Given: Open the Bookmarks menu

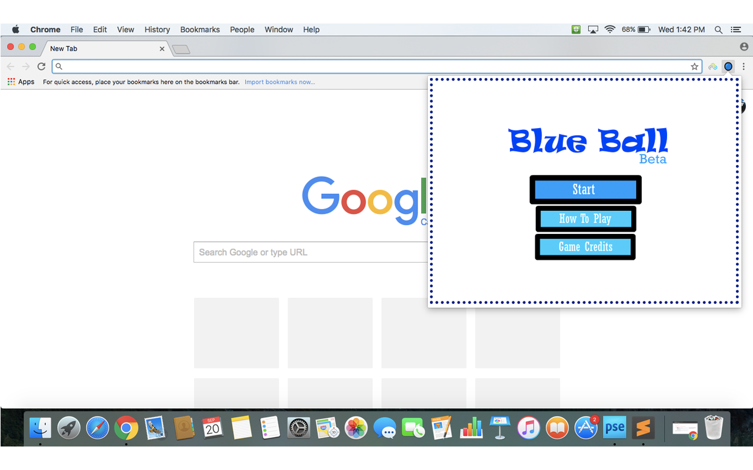Looking at the screenshot, I should (200, 29).
